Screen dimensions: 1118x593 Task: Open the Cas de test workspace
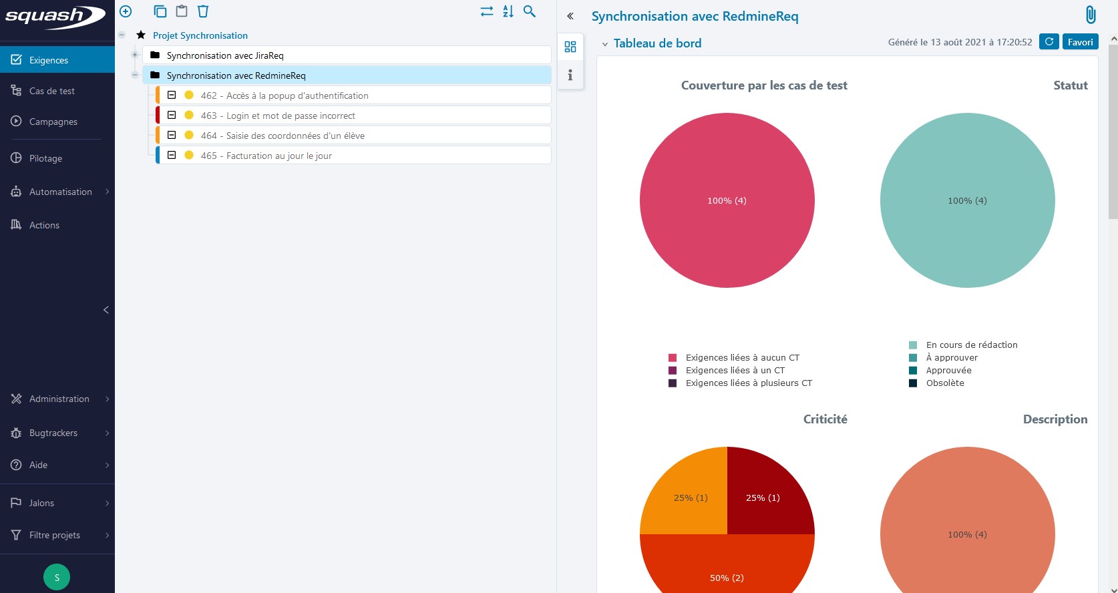(x=57, y=91)
